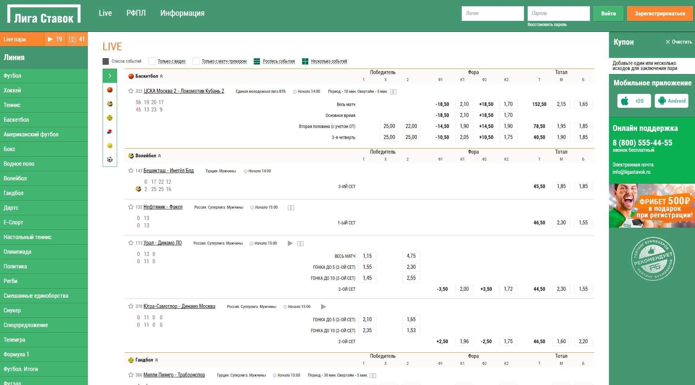695x385 pixels.
Task: Open match tracker for Нефтяник - Факел
Action: [x=291, y=208]
